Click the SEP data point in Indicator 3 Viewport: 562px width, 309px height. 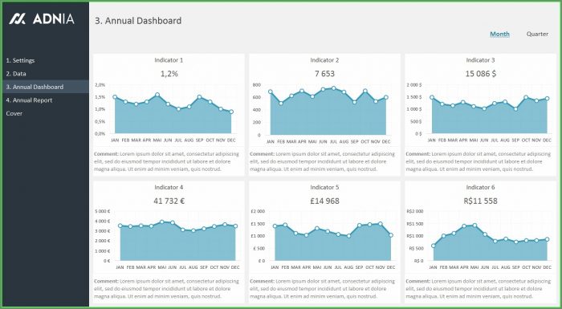pos(515,109)
